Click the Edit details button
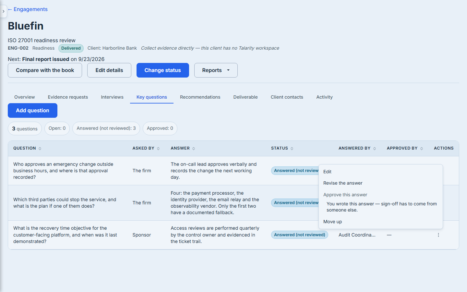 (x=109, y=70)
